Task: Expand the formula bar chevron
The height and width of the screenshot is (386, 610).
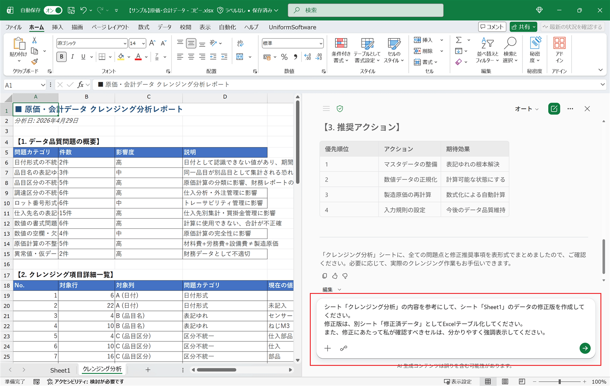Action: coord(603,85)
